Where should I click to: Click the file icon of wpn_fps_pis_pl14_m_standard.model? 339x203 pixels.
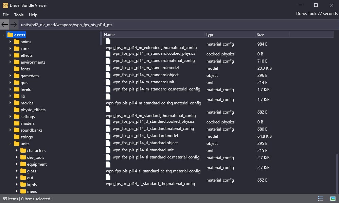[108, 68]
